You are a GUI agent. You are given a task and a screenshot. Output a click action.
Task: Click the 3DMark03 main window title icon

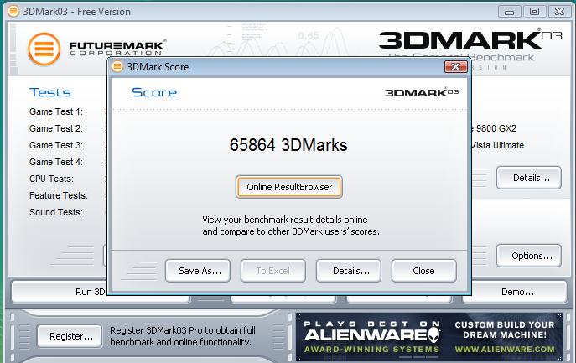click(x=13, y=11)
